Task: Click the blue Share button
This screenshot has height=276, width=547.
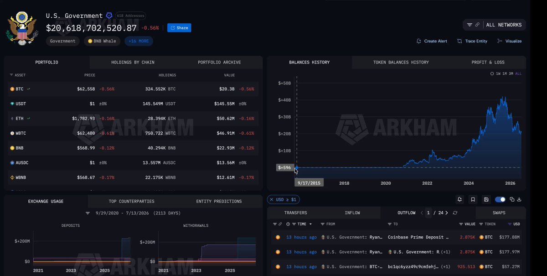Action: click(x=179, y=28)
